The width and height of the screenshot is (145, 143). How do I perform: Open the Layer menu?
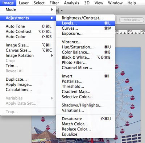click(24, 3)
